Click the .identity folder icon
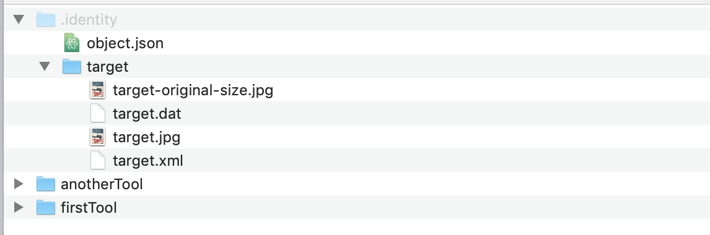This screenshot has width=710, height=235. point(45,19)
